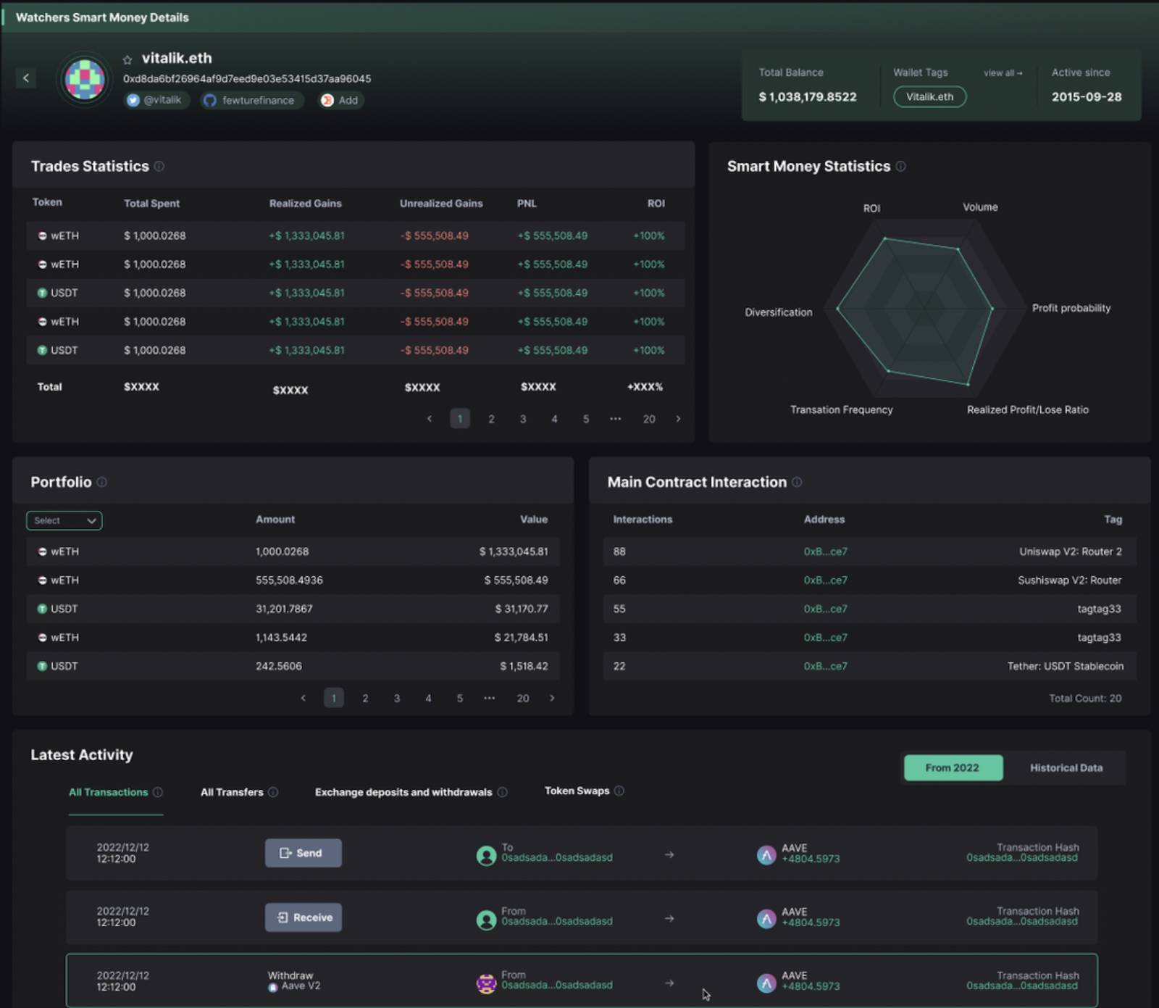Sort Trades Statistics by ROI header
Screen dimensions: 1159x1008
coord(656,204)
